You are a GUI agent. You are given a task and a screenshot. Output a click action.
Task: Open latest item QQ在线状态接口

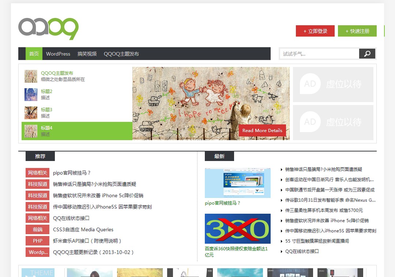coord(302,251)
